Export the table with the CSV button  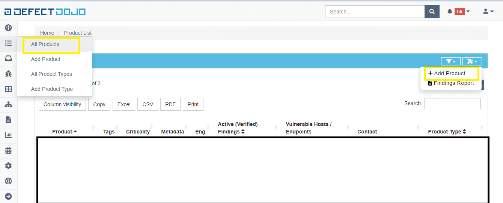148,104
